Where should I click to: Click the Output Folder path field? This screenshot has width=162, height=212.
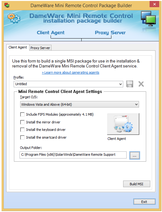pyautogui.click(x=73, y=155)
